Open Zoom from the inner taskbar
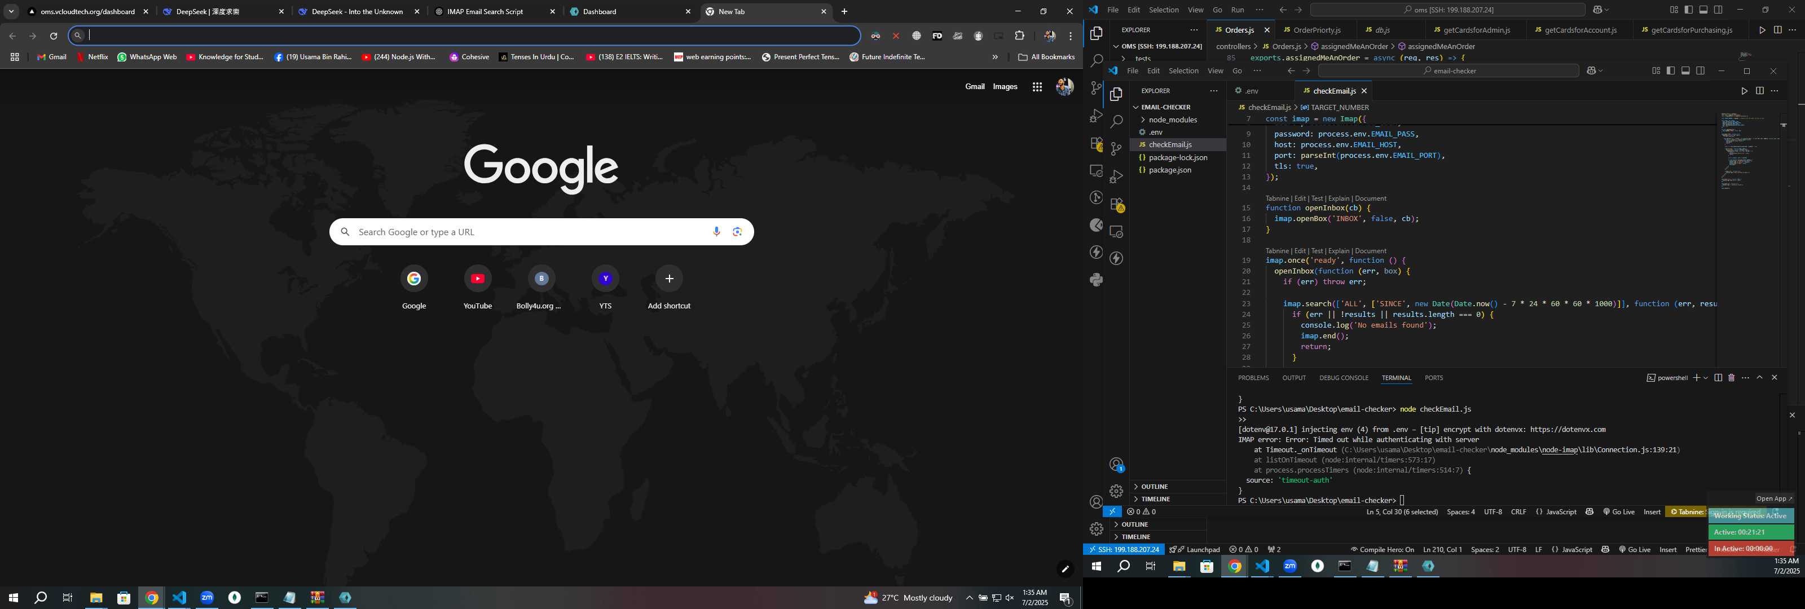The height and width of the screenshot is (609, 1805). tap(1290, 566)
